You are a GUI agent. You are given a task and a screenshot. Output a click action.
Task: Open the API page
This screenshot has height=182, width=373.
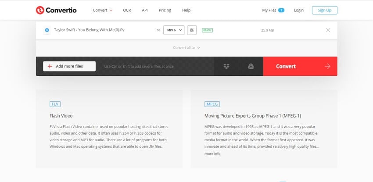(x=145, y=10)
